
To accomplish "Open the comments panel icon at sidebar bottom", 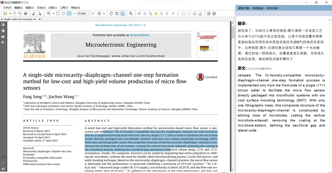I will tap(3, 169).
